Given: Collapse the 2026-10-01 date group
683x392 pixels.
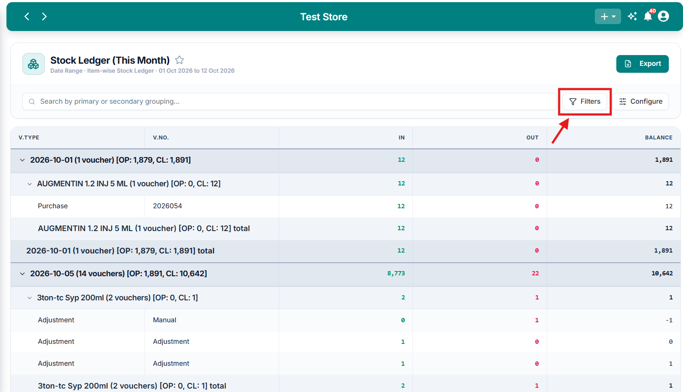Looking at the screenshot, I should (x=22, y=160).
